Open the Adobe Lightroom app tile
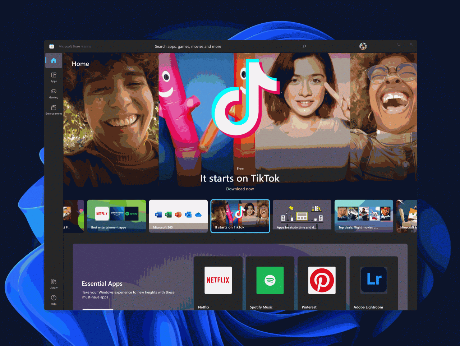 [374, 283]
